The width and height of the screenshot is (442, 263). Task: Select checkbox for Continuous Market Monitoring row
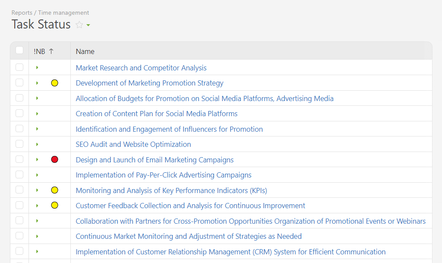19,236
